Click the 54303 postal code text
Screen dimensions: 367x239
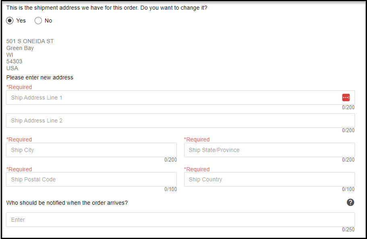tap(15, 61)
